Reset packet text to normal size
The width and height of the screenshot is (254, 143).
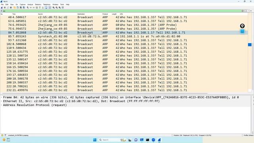(x=60, y=8)
